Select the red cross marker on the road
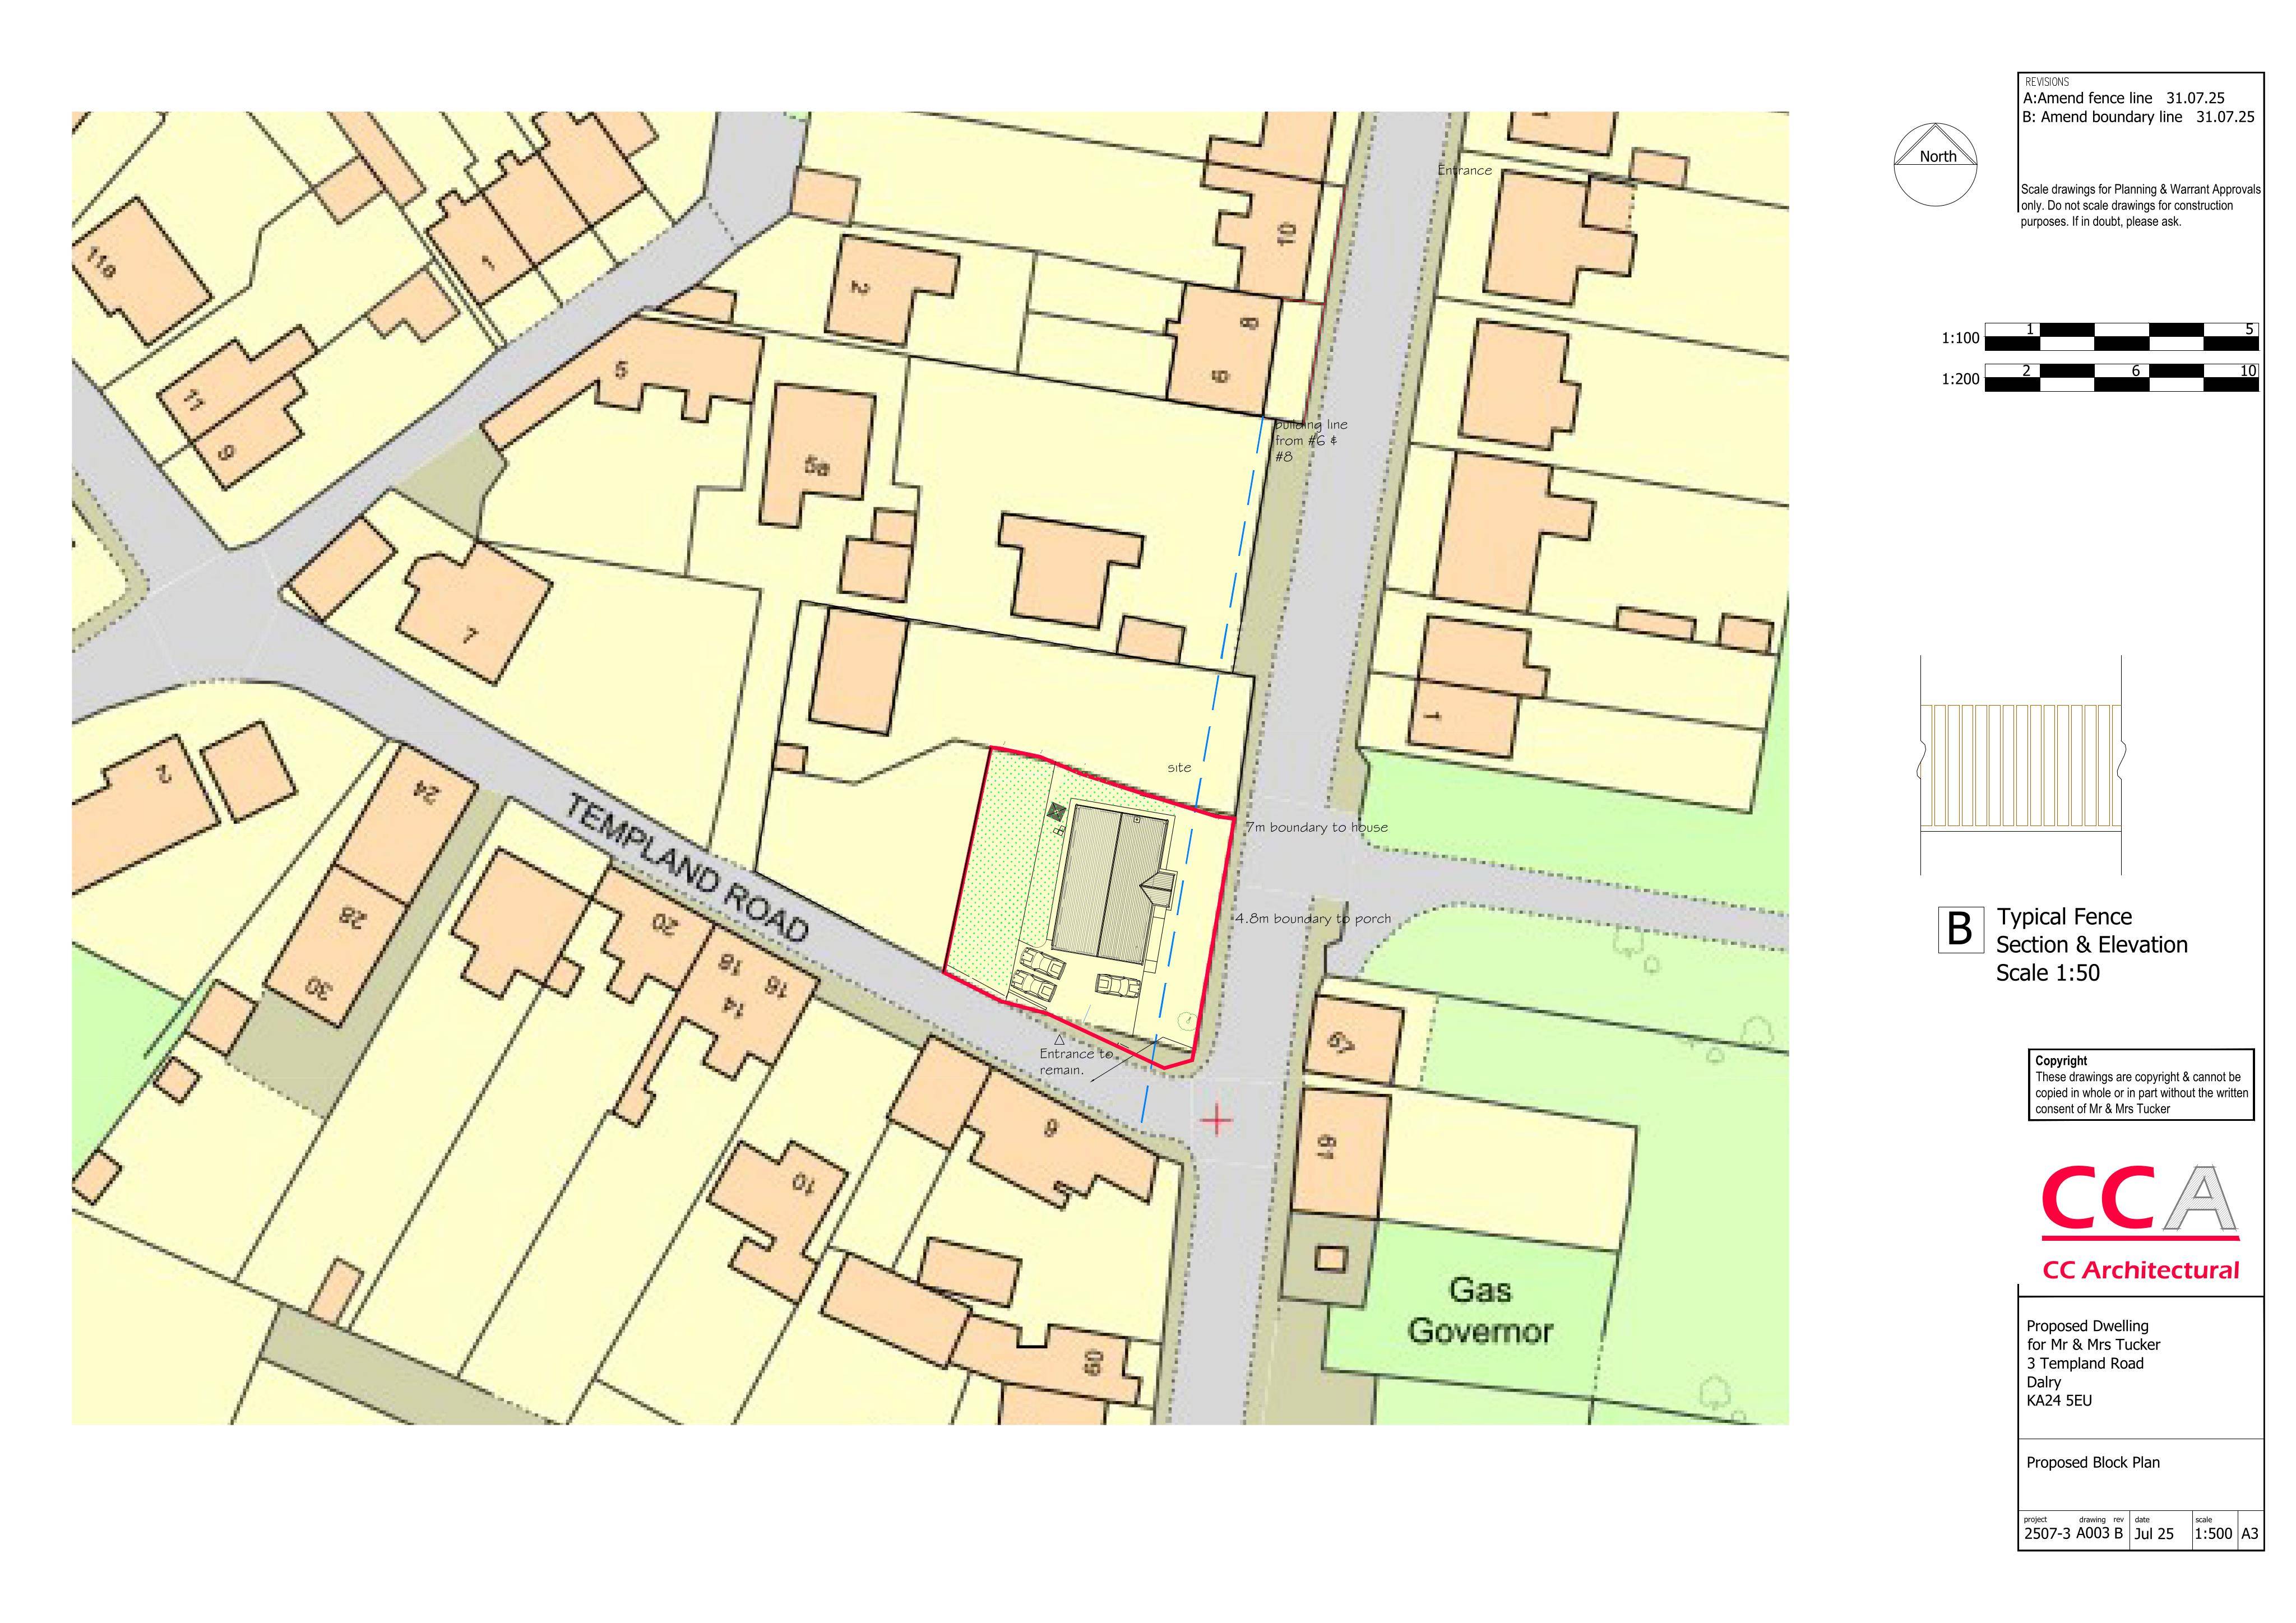This screenshot has height=1623, width=2296. (x=1216, y=1120)
